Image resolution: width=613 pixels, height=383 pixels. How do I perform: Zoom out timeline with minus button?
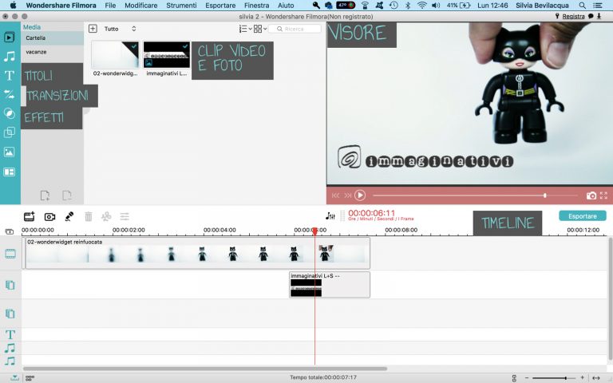pyautogui.click(x=527, y=378)
